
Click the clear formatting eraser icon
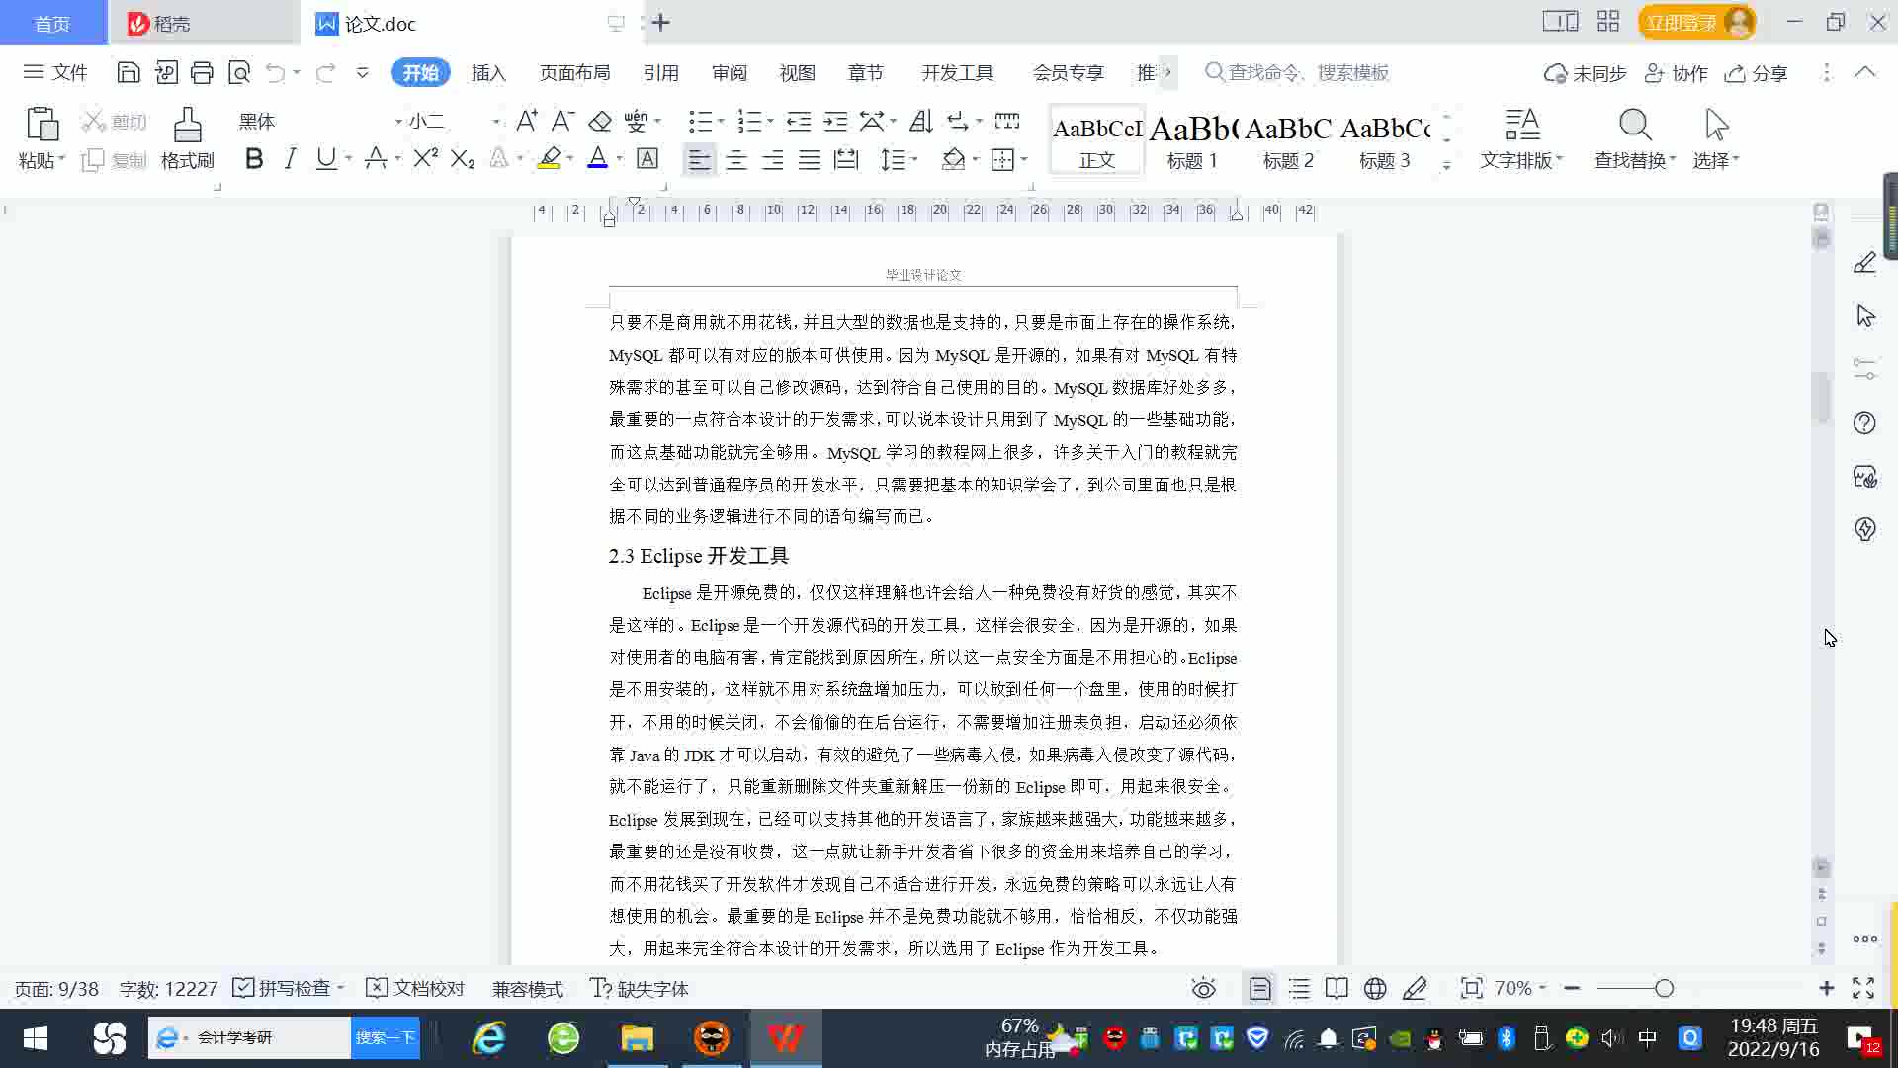click(x=600, y=122)
